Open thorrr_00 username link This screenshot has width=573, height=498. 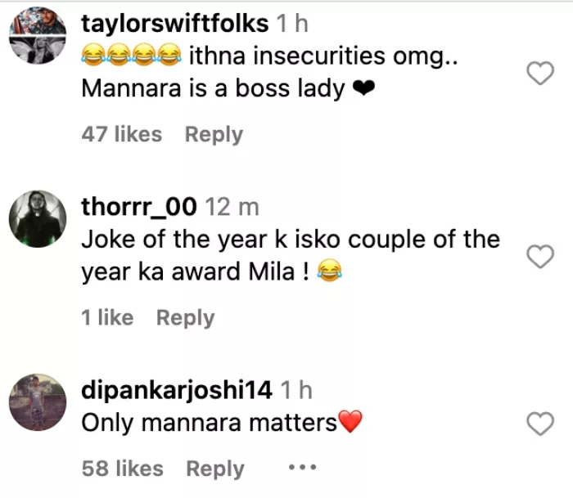tap(139, 208)
